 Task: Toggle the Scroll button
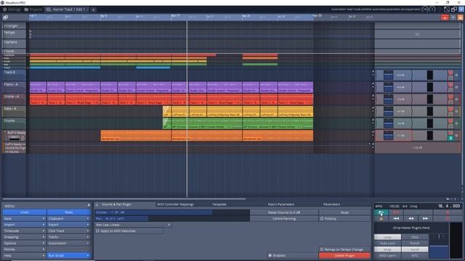pos(415,249)
